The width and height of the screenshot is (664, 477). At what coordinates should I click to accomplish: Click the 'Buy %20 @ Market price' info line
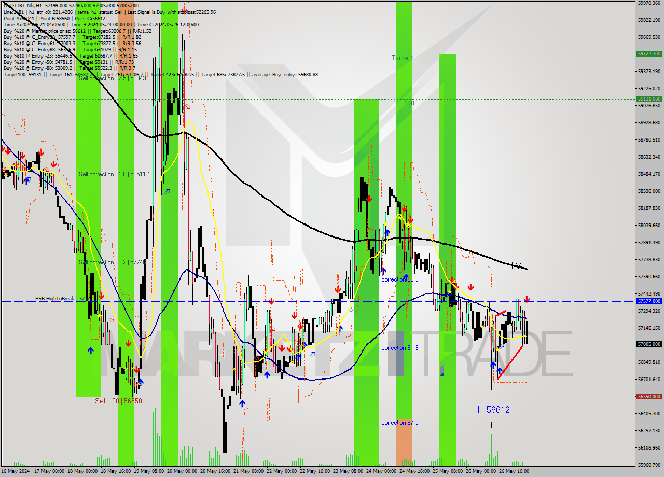[x=77, y=31]
